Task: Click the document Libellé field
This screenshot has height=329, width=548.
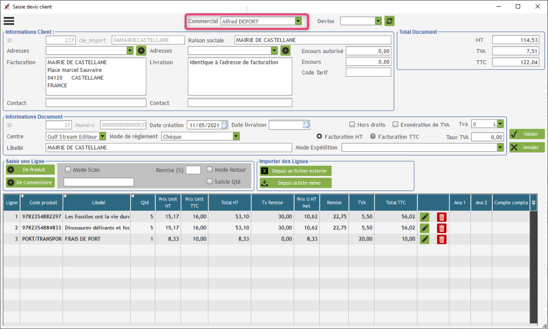Action: point(169,148)
